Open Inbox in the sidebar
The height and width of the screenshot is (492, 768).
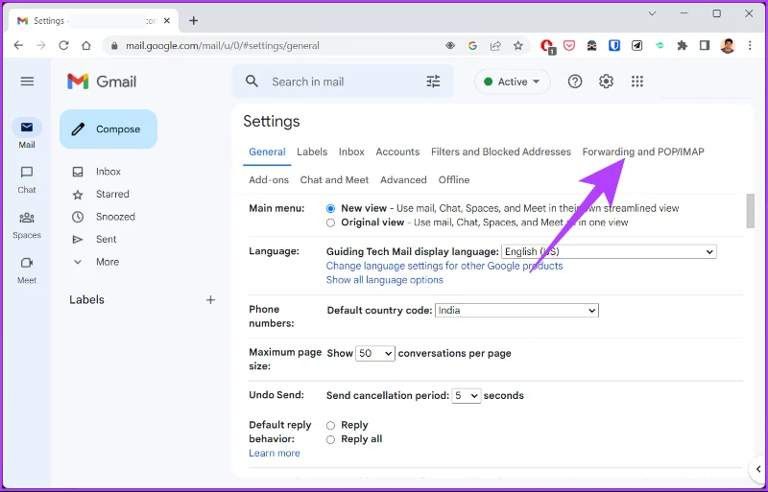(x=108, y=172)
